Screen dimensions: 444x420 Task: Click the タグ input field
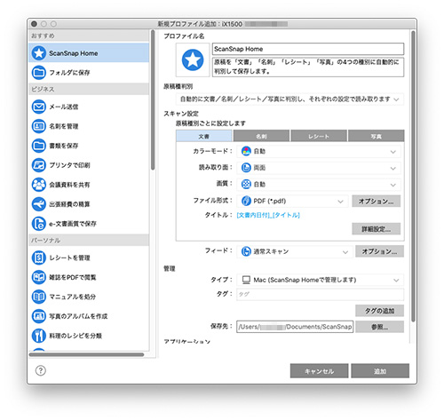click(x=320, y=295)
